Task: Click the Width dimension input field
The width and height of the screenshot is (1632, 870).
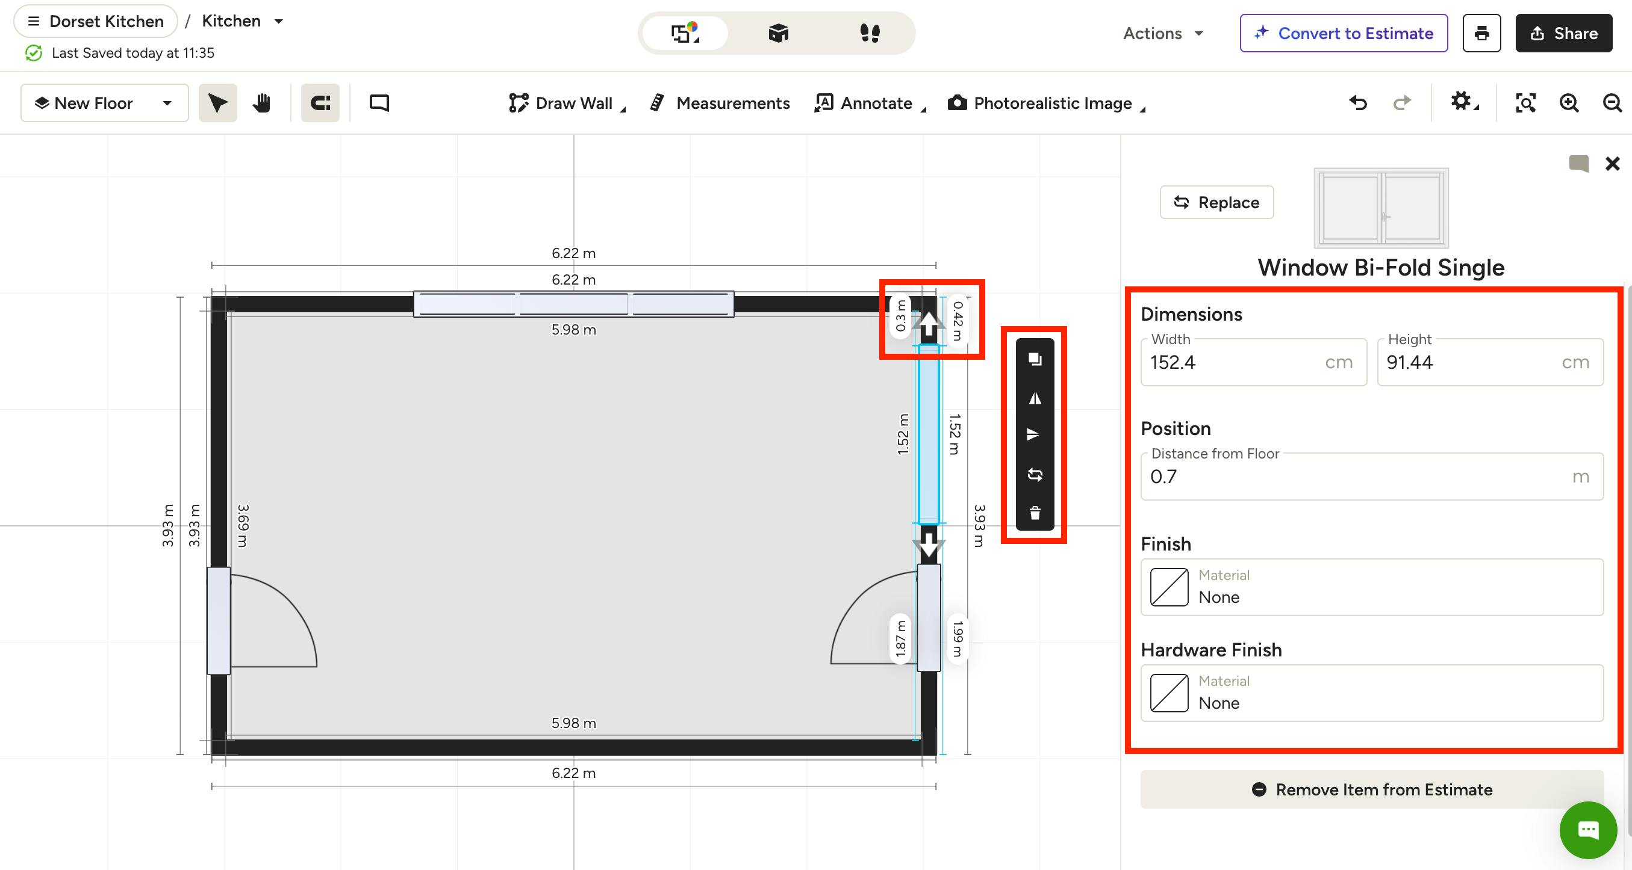Action: coord(1253,362)
